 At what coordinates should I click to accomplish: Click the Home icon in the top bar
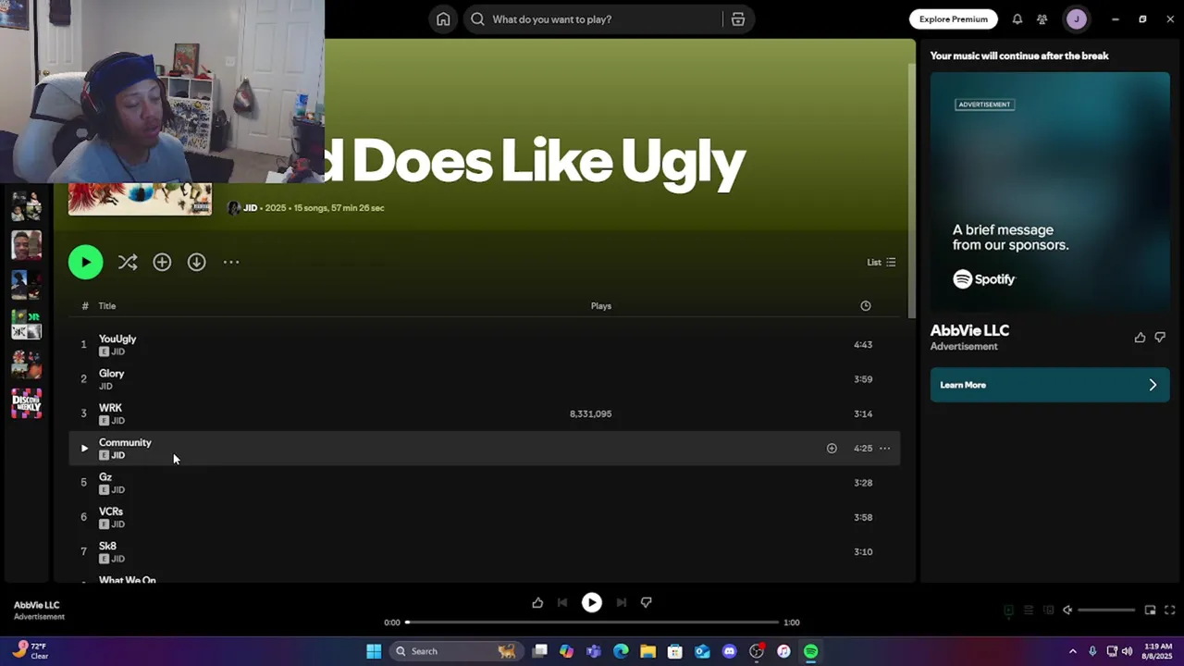pyautogui.click(x=443, y=19)
